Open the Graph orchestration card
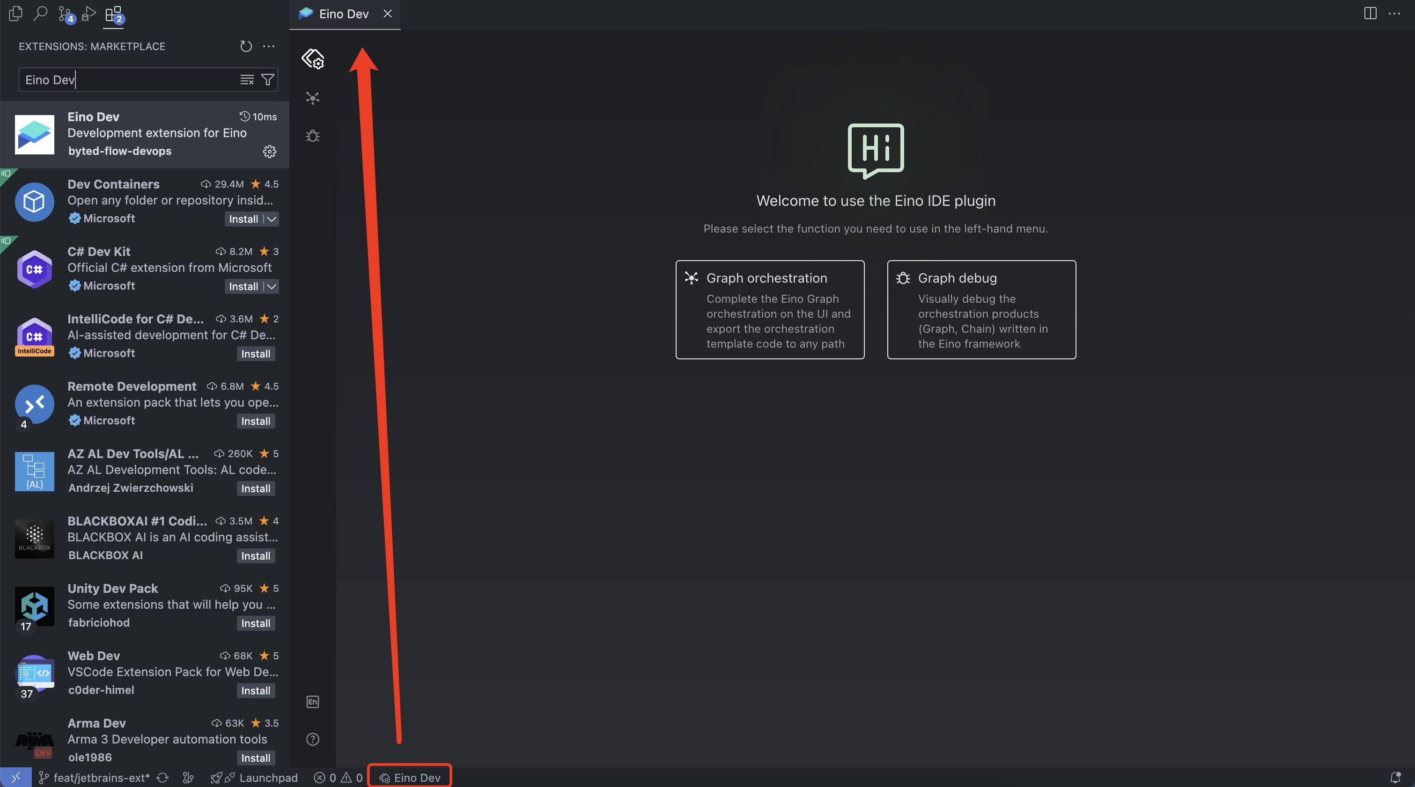The width and height of the screenshot is (1415, 787). 770,310
